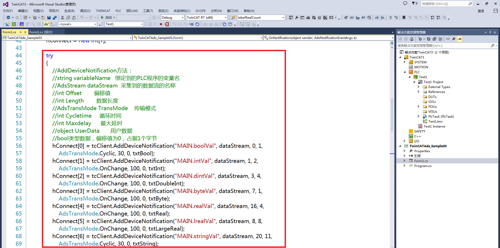
Task: Open the Debug configuration dropdown
Action: coord(172,18)
